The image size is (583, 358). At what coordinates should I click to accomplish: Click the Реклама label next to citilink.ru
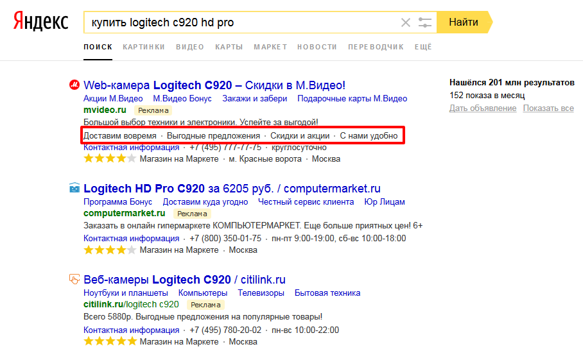205,305
